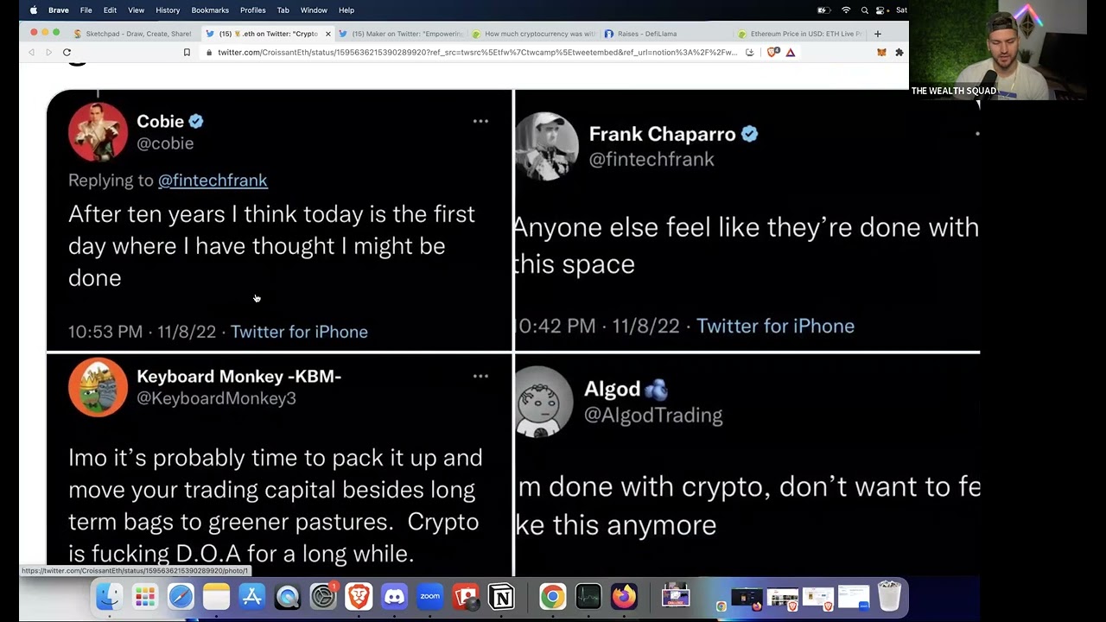
Task: Open Discord from the dock
Action: point(394,596)
